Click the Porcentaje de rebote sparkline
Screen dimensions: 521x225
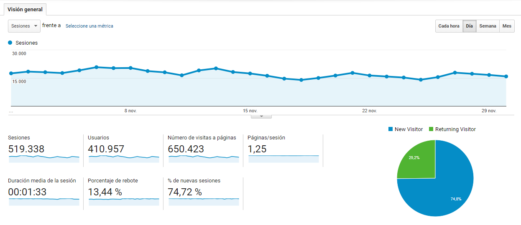click(124, 202)
